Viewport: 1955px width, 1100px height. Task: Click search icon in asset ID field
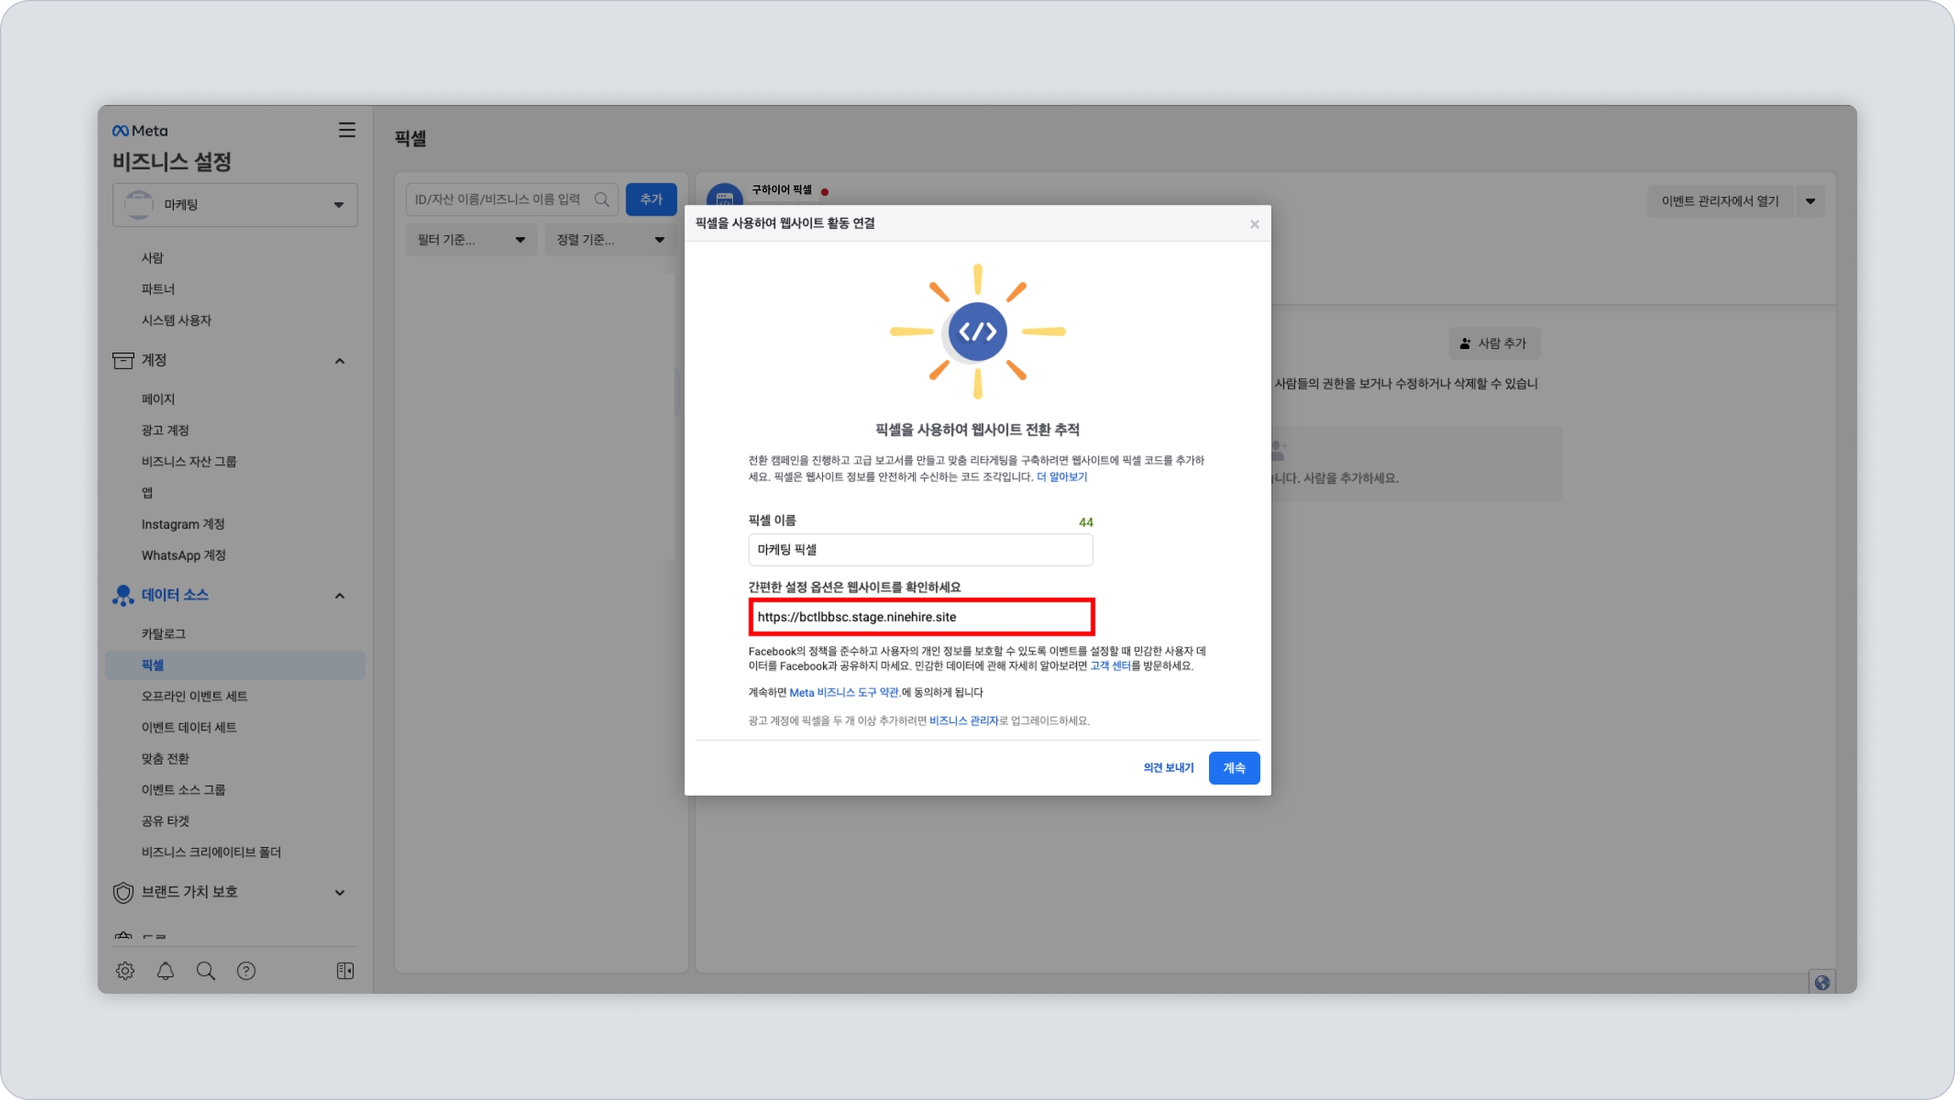point(602,199)
